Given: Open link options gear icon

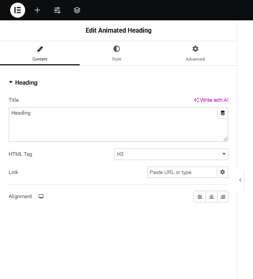Looking at the screenshot, I should coord(223,172).
